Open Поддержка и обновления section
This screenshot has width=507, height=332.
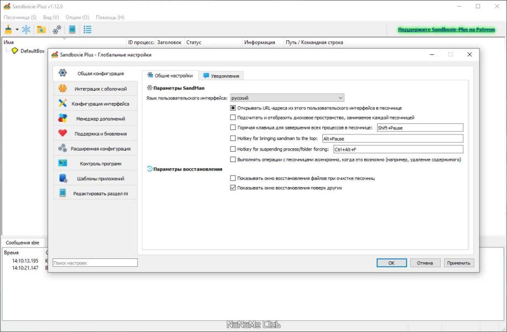pos(96,133)
